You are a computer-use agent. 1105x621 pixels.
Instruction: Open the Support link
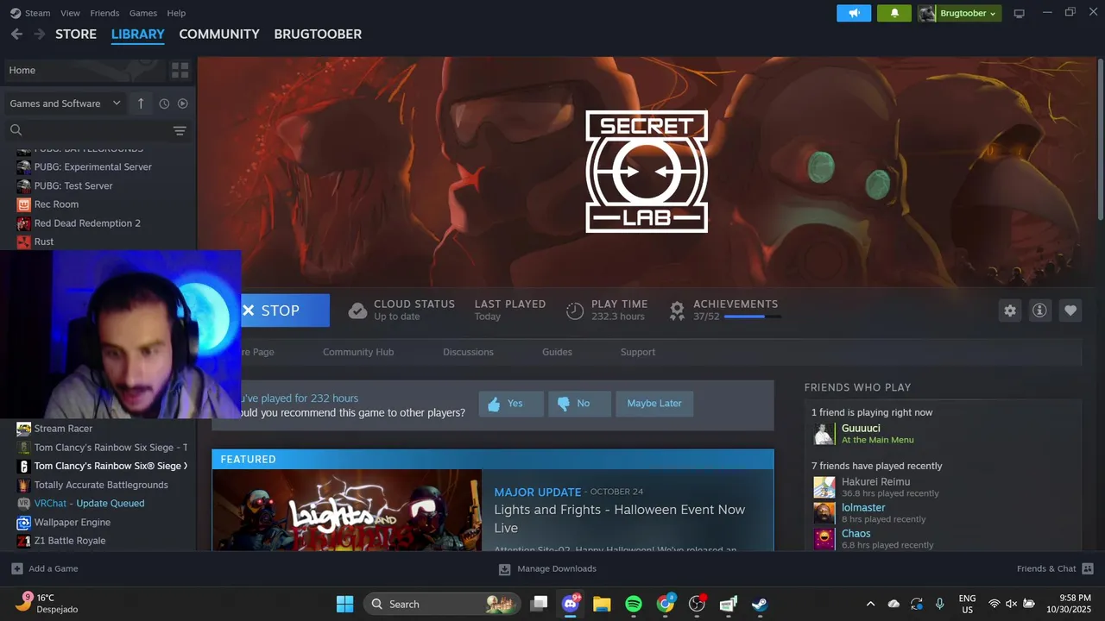[638, 352]
